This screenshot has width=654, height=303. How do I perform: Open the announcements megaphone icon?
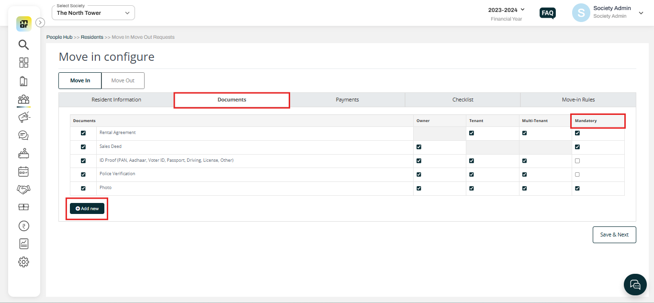click(x=23, y=117)
